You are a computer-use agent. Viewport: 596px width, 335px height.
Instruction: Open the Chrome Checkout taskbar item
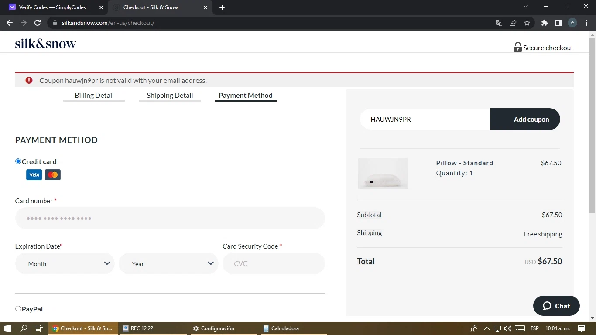(x=83, y=328)
